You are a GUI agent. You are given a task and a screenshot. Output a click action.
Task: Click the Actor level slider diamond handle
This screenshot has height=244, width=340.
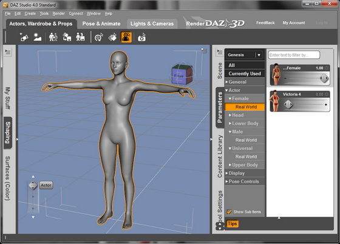point(33,186)
